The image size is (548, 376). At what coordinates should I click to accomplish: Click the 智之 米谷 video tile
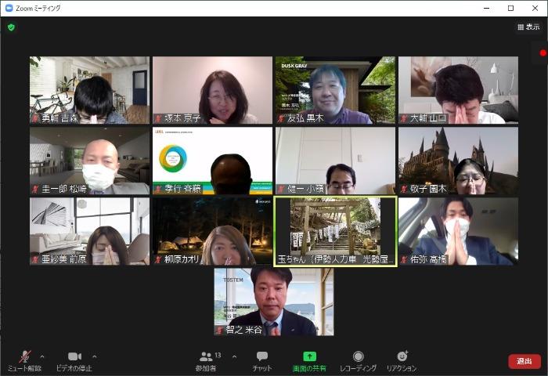273,302
